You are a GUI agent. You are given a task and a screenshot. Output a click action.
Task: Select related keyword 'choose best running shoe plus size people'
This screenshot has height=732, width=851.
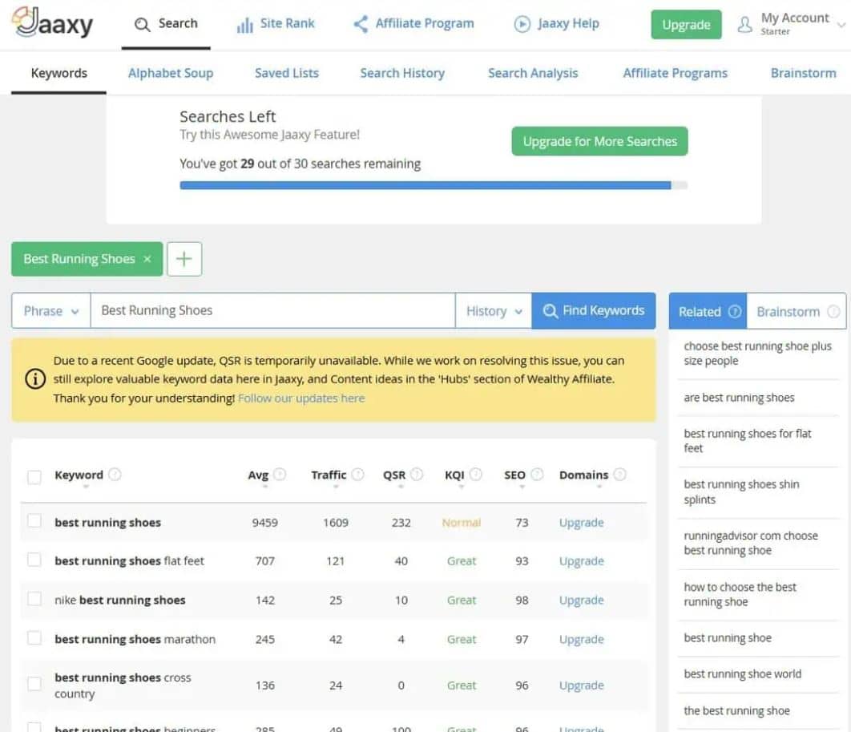pyautogui.click(x=758, y=354)
